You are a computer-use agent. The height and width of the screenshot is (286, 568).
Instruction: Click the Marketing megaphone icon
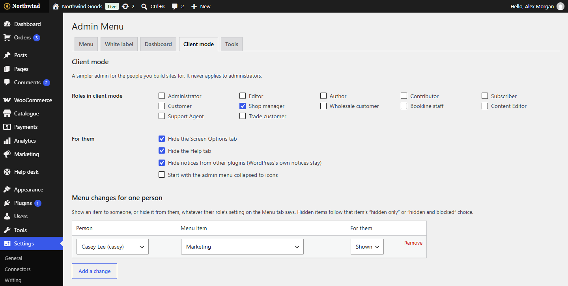[x=7, y=154]
